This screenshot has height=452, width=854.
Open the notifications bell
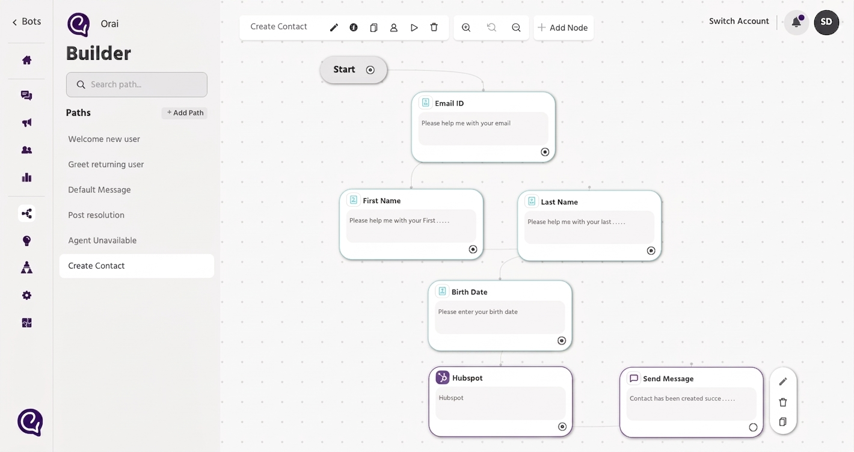796,22
